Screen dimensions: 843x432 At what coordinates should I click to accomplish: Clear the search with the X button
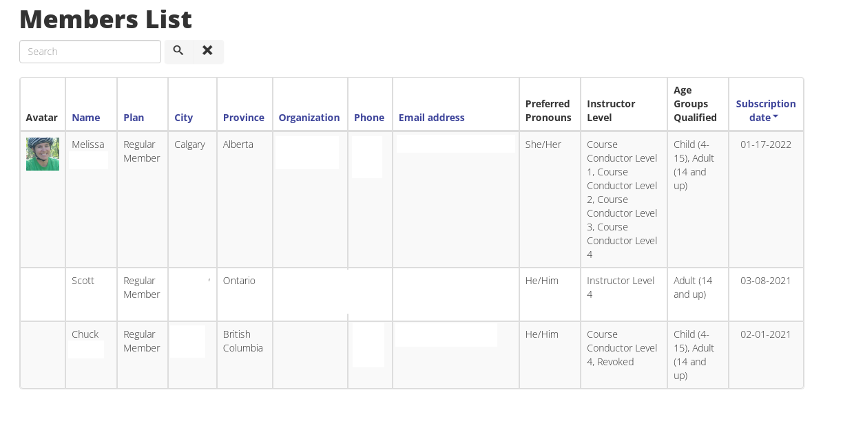click(x=208, y=52)
